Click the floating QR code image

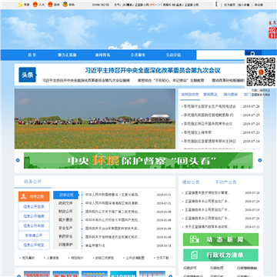(261, 72)
